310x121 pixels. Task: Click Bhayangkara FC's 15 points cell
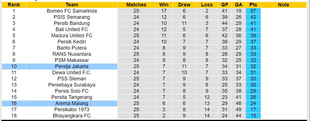[253, 116]
